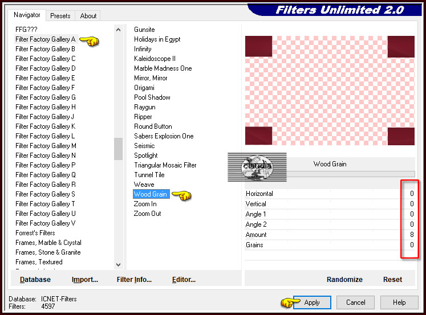Select Filter Factory Gallery B

click(x=45, y=49)
